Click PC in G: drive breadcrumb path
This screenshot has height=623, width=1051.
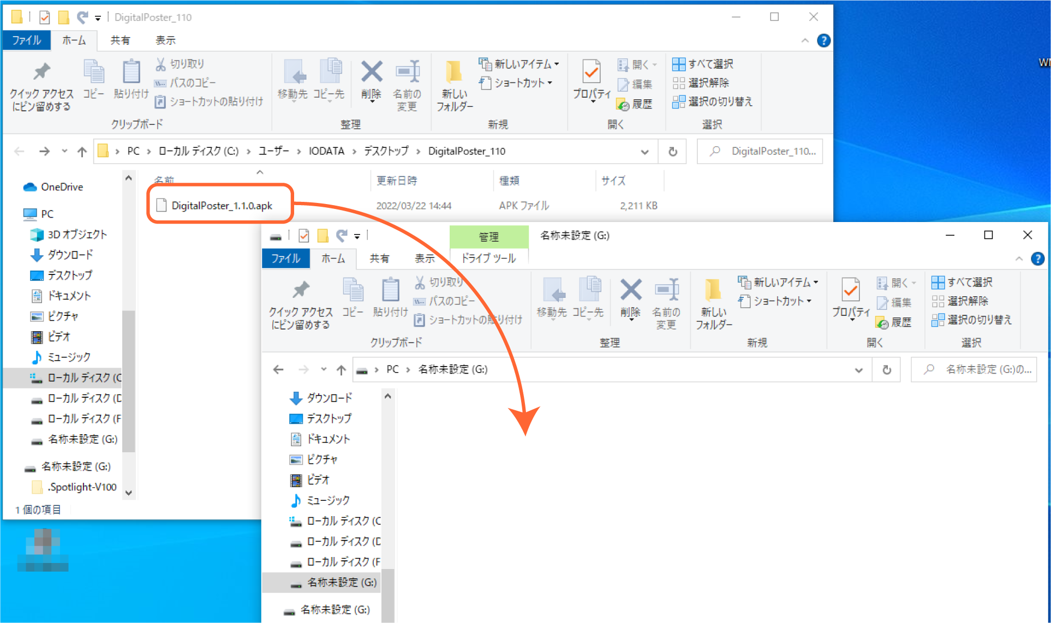click(392, 369)
